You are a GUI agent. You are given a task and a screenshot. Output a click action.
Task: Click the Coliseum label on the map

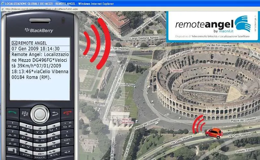(176, 71)
